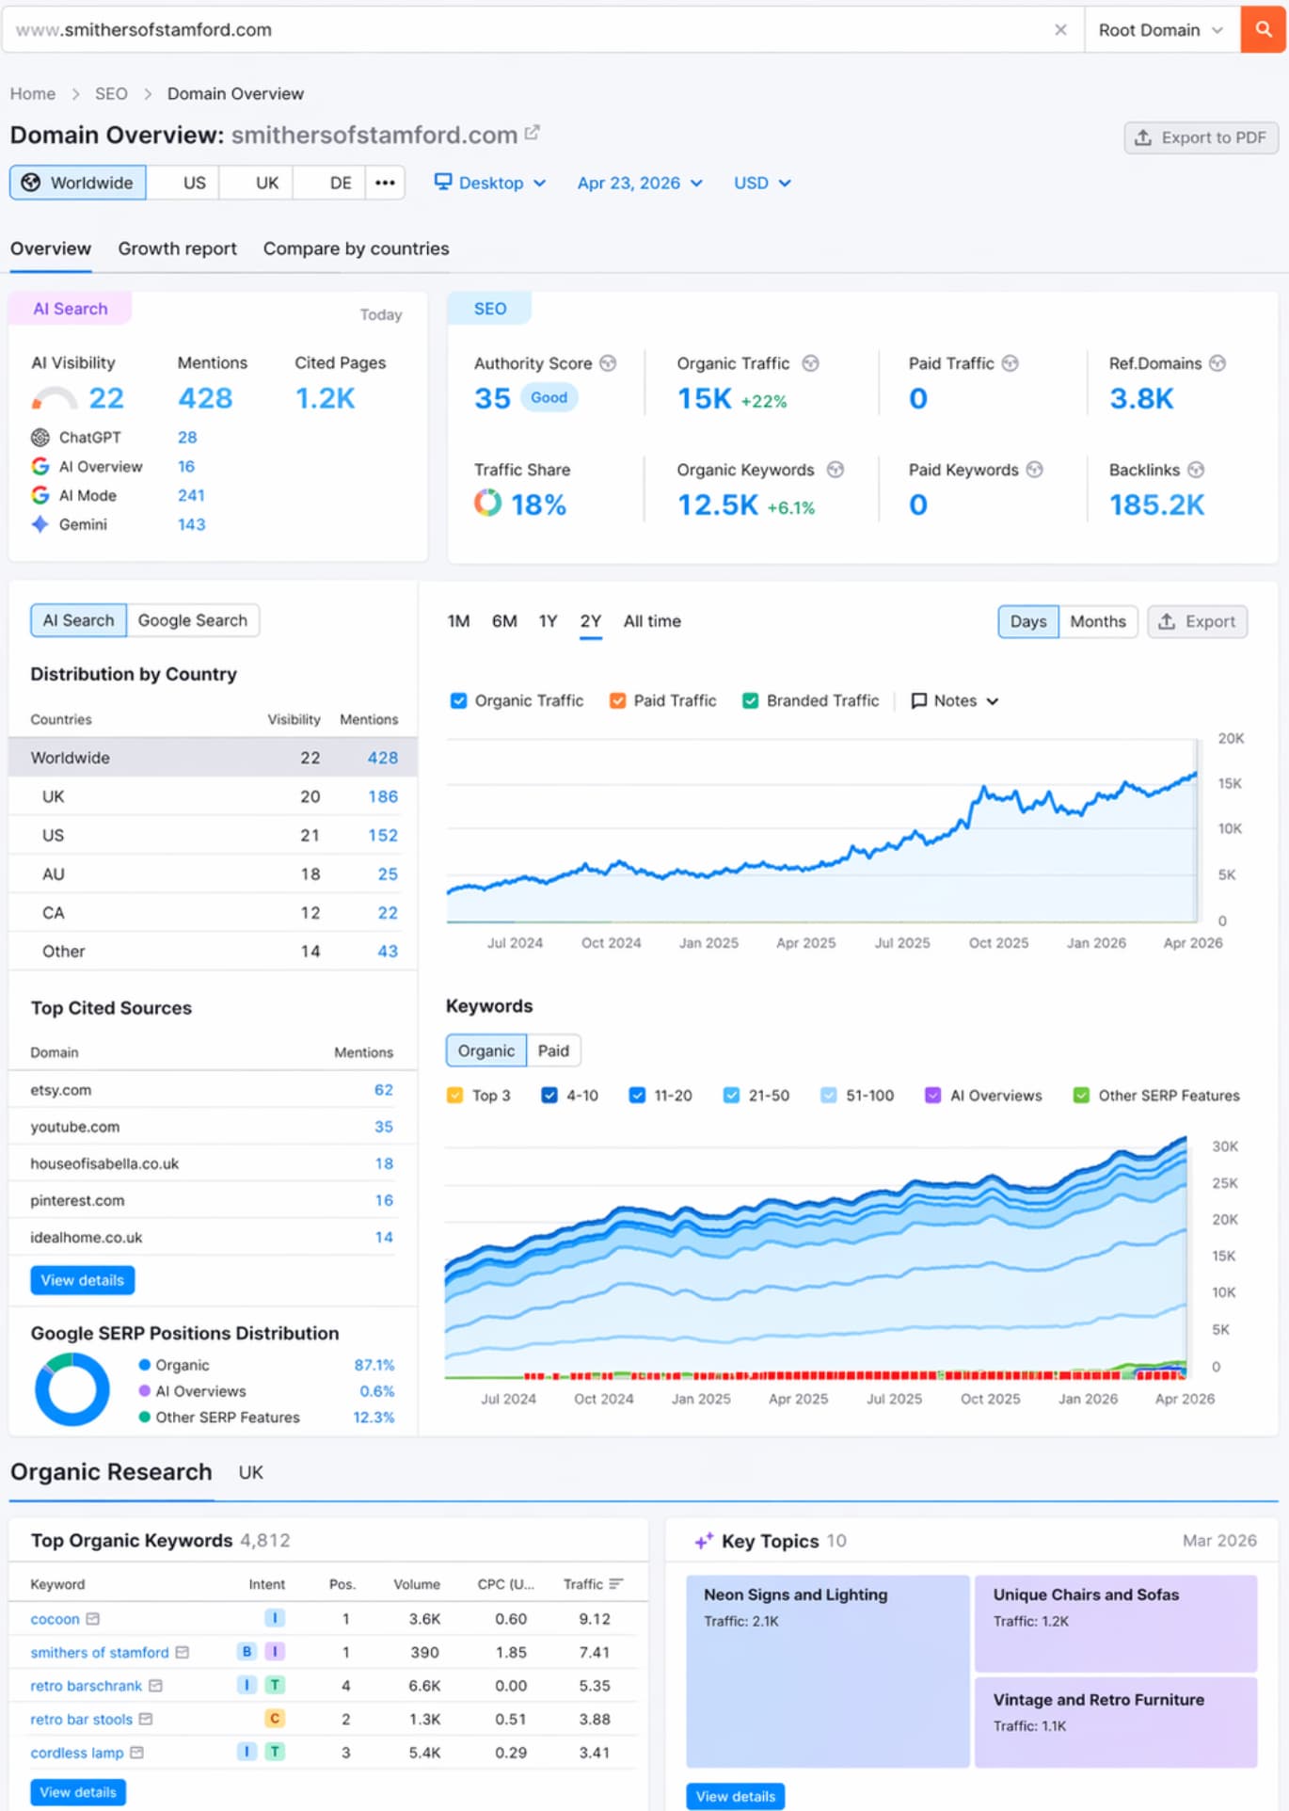Uncheck the Organic Traffic checkbox
Viewport: 1289px width, 1811px height.
(x=458, y=700)
